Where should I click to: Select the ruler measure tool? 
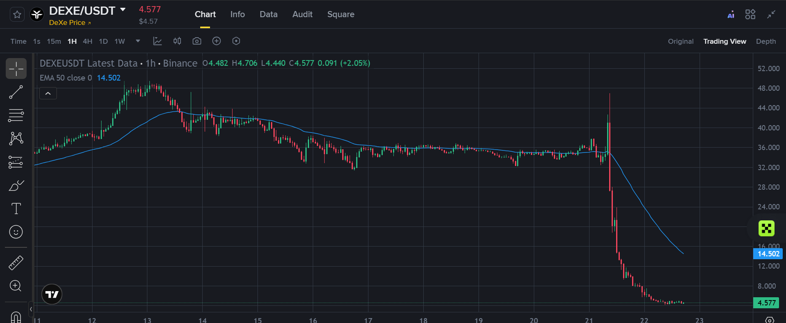pyautogui.click(x=16, y=263)
